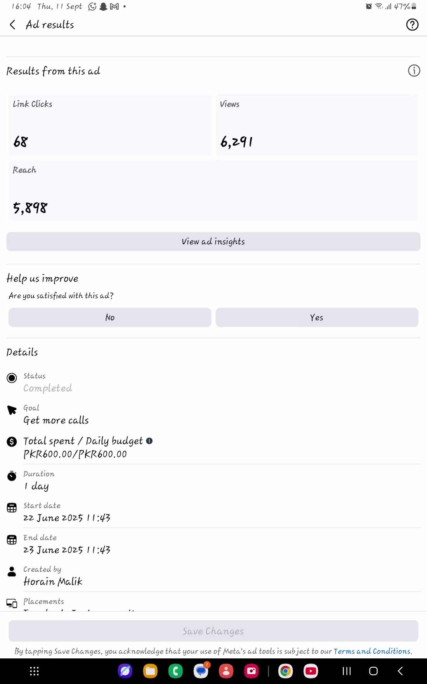Open Chrome from the taskbar
This screenshot has width=427, height=684.
tap(285, 671)
